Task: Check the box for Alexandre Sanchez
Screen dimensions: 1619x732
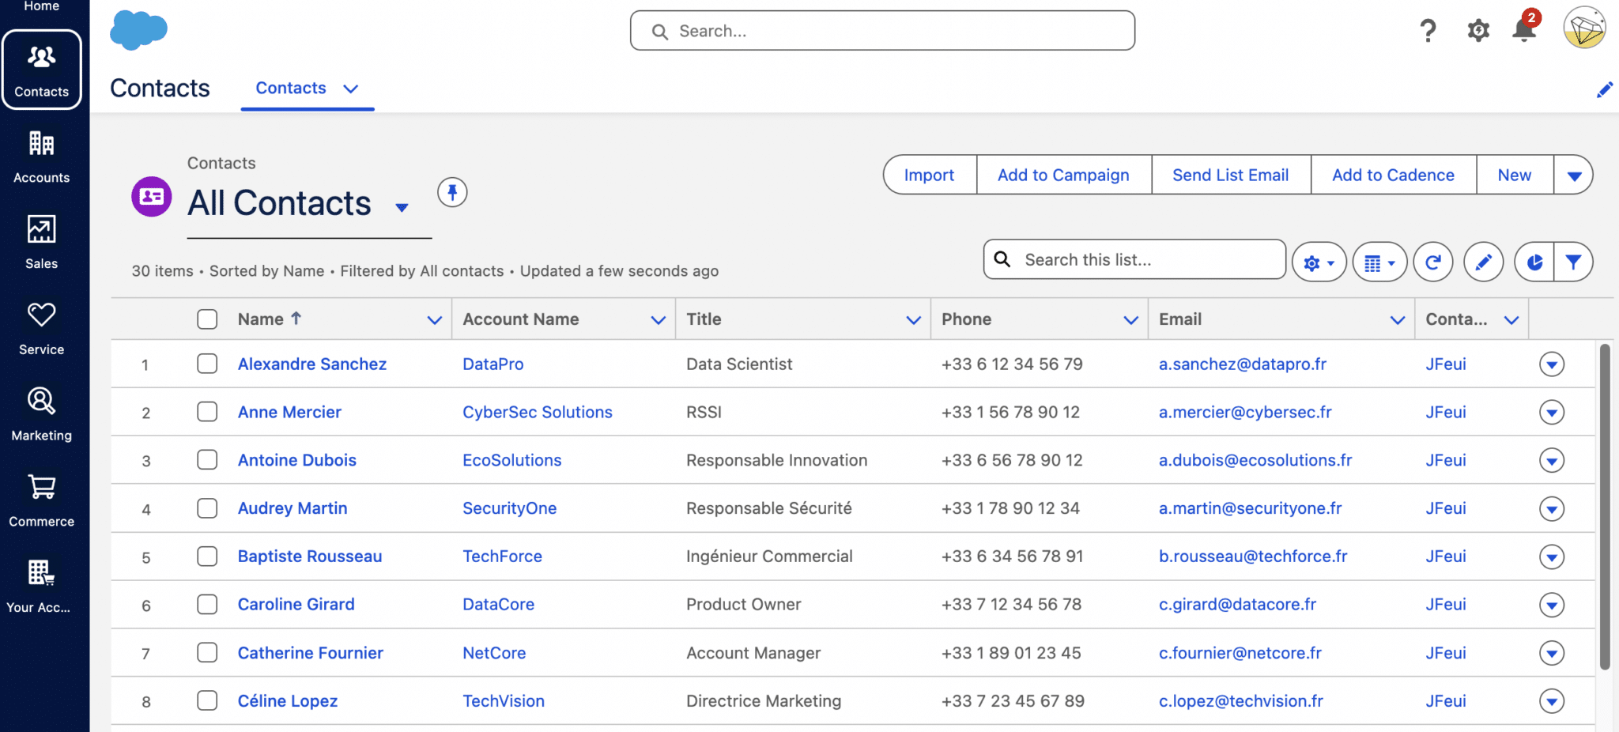Action: [x=207, y=364]
